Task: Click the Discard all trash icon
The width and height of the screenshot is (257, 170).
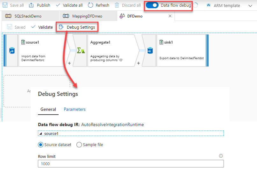Action: [x=117, y=5]
